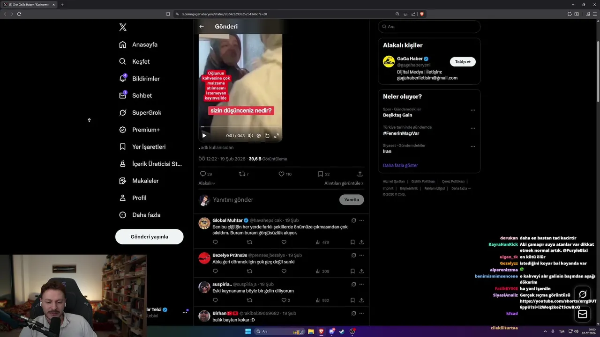The height and width of the screenshot is (337, 600).
Task: Open the Alakalı sort dropdown
Action: pyautogui.click(x=207, y=183)
